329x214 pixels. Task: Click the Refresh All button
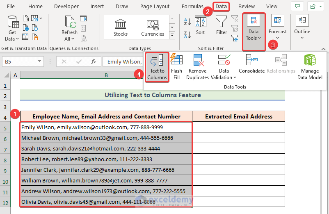pos(69,27)
